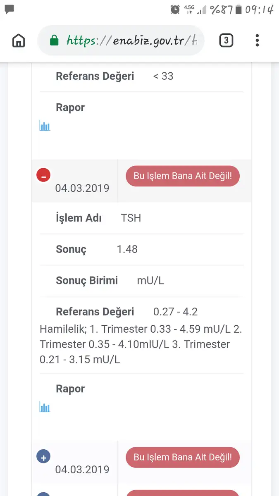
Task: Tap the 4.5G signal strength indicator
Action: [x=195, y=9]
